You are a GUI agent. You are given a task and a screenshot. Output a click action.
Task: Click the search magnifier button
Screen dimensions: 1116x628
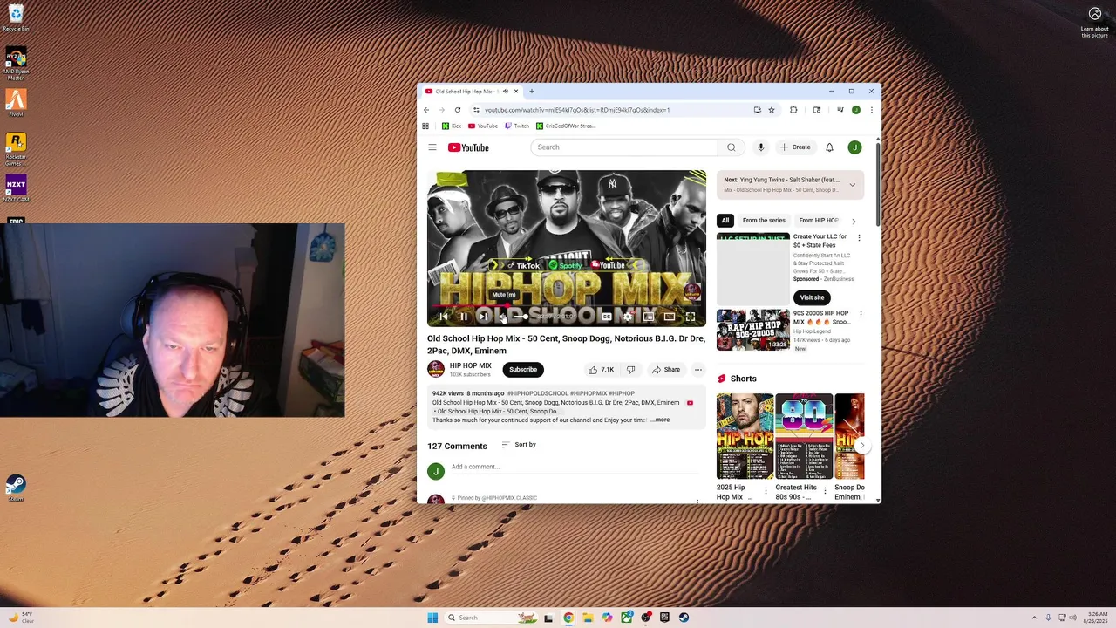coord(732,147)
